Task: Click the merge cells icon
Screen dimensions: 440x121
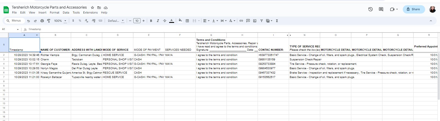Action: tap(194, 21)
